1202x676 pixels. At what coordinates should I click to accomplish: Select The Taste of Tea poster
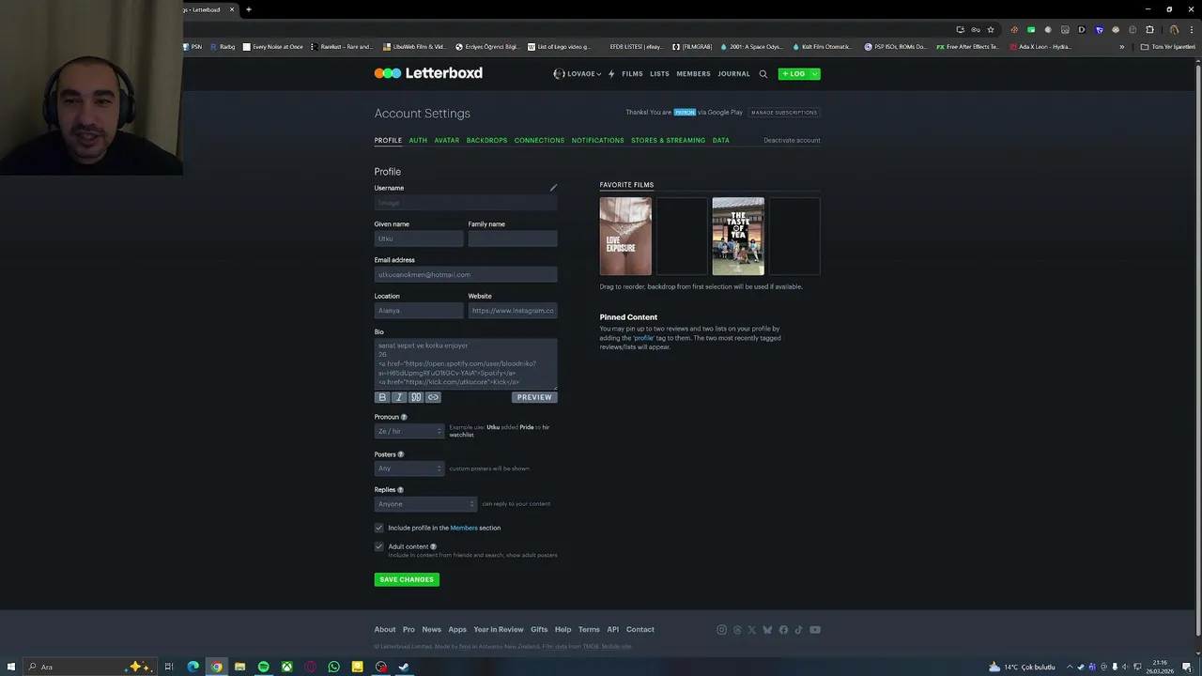coord(738,237)
